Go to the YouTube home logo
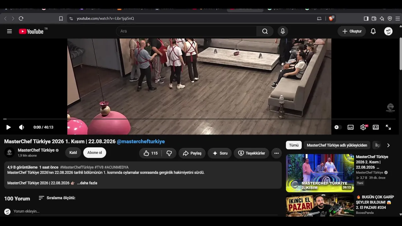 pos(31,31)
